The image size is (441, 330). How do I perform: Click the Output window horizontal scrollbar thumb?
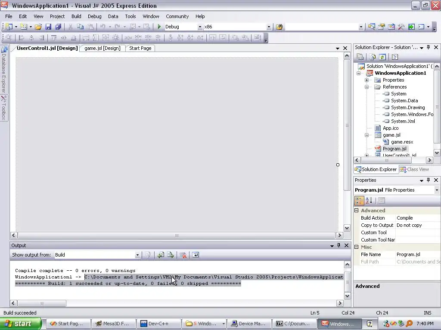coord(42,303)
